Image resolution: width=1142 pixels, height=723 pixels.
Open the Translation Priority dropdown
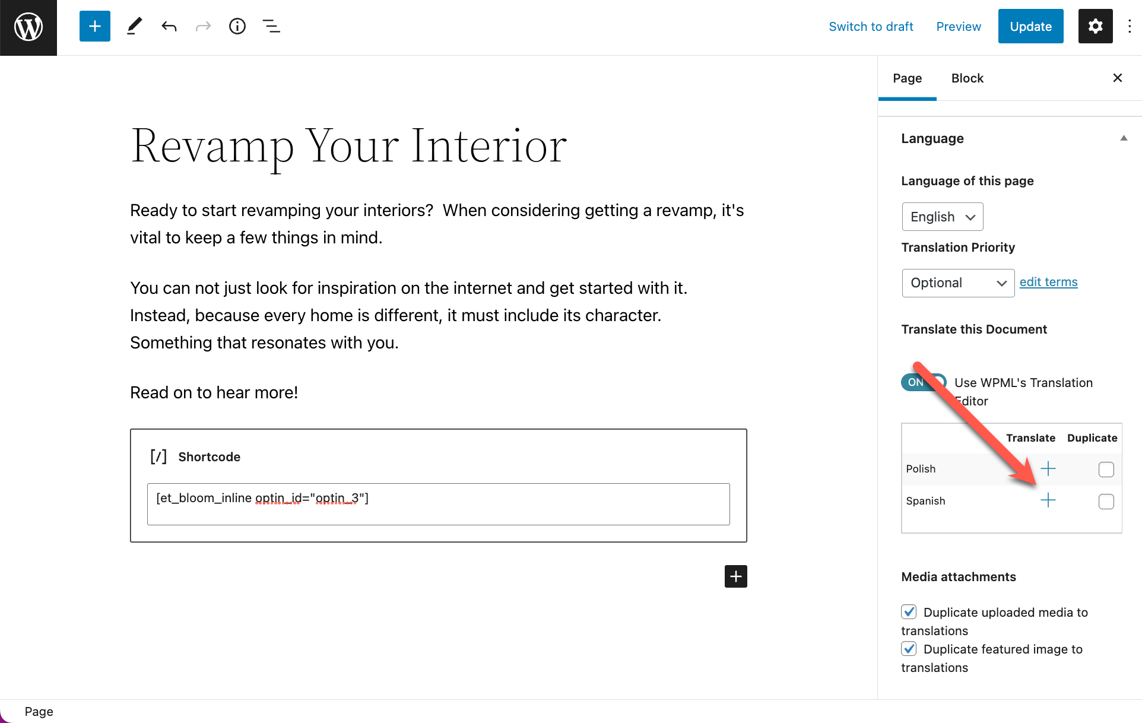click(x=957, y=283)
